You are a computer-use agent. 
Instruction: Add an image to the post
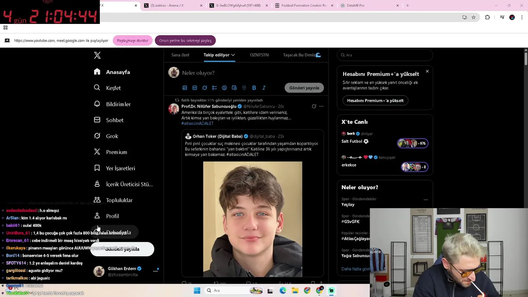pos(185,88)
